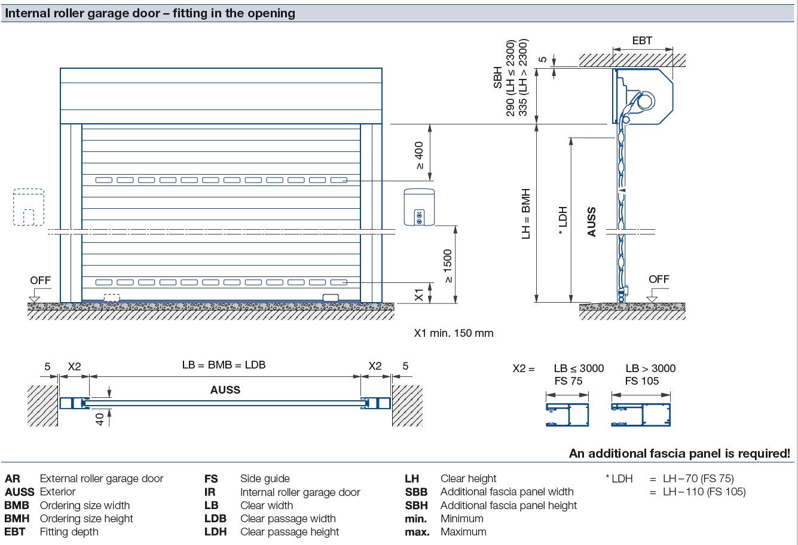Click the EBT fitting depth dimension label
798x545 pixels.
click(x=642, y=41)
